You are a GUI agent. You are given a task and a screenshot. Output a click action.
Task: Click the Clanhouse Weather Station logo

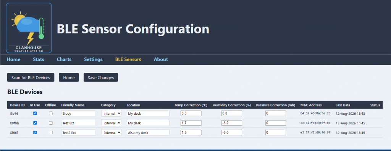point(29,28)
